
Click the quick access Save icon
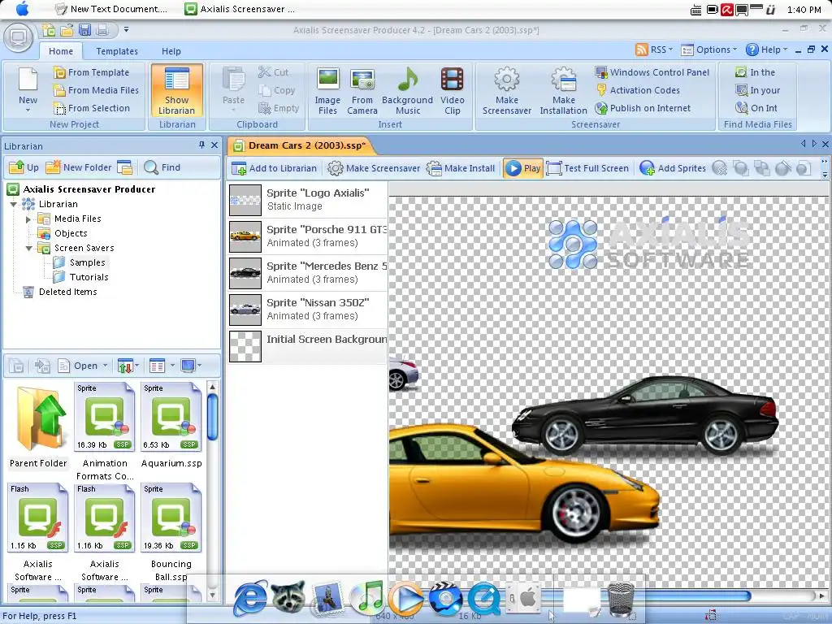click(84, 30)
